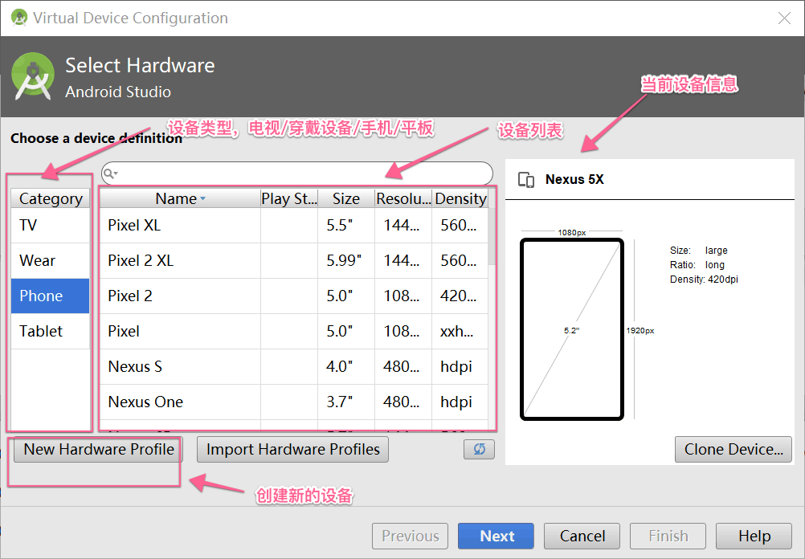The height and width of the screenshot is (559, 805).
Task: Select the TV category
Action: click(x=51, y=226)
